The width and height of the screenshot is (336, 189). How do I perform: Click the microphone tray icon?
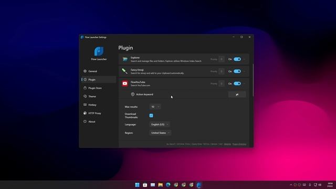tap(310, 185)
